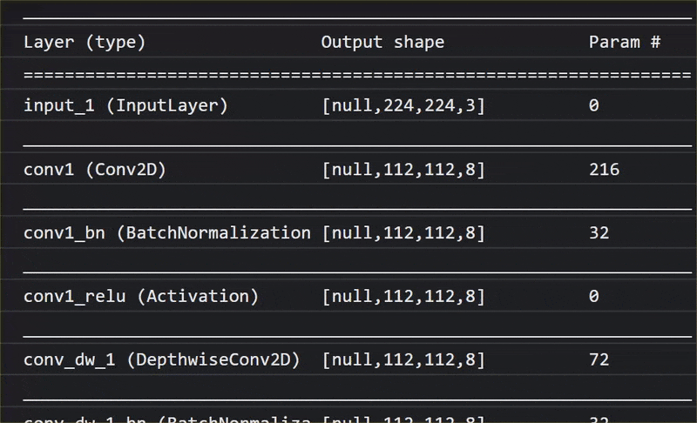The image size is (697, 423).
Task: Select the input_1 (InputLayer) layer name
Action: click(x=125, y=105)
